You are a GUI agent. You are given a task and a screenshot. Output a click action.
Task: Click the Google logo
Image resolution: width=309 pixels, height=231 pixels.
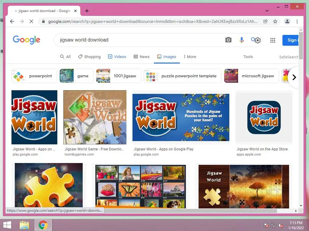[27, 40]
